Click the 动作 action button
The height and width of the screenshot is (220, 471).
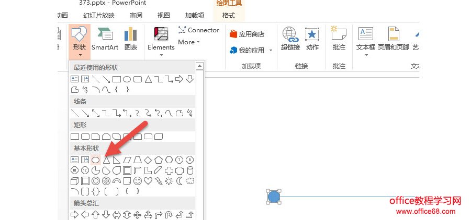coord(312,39)
